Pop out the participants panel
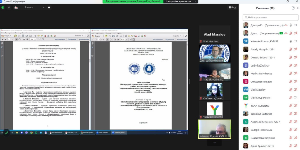The height and width of the screenshot is (150, 300). pyautogui.click(x=293, y=8)
